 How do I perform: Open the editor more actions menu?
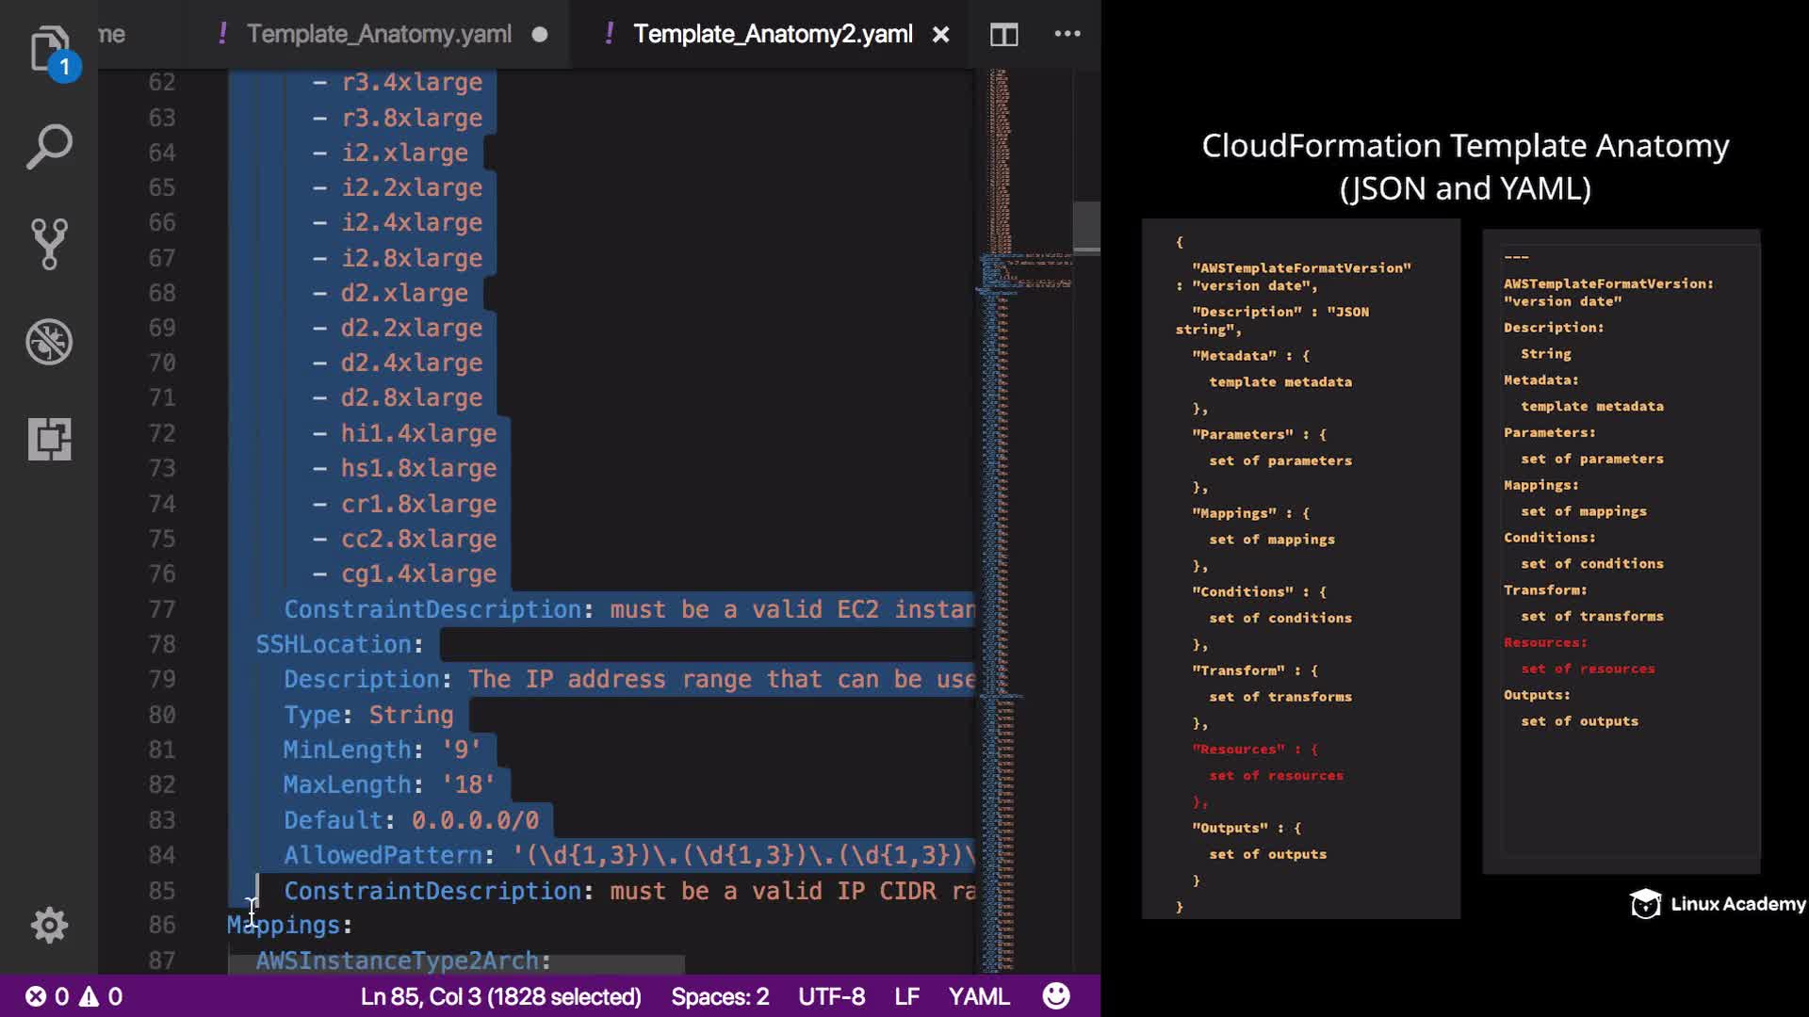1067,34
